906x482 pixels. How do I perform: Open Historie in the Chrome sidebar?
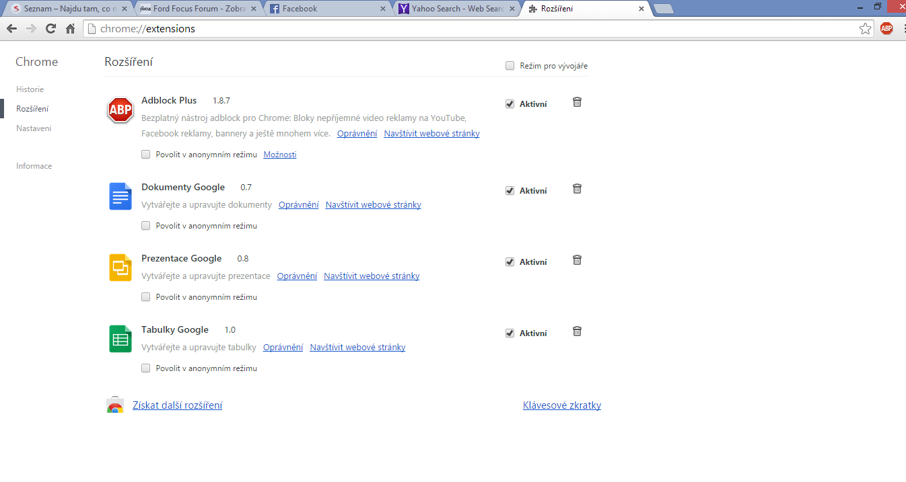click(30, 89)
